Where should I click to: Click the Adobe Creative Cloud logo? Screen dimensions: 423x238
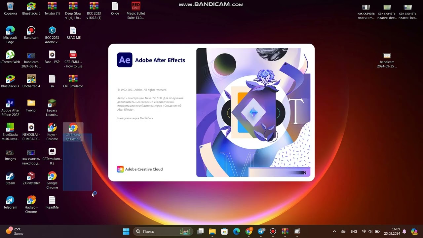(120, 169)
